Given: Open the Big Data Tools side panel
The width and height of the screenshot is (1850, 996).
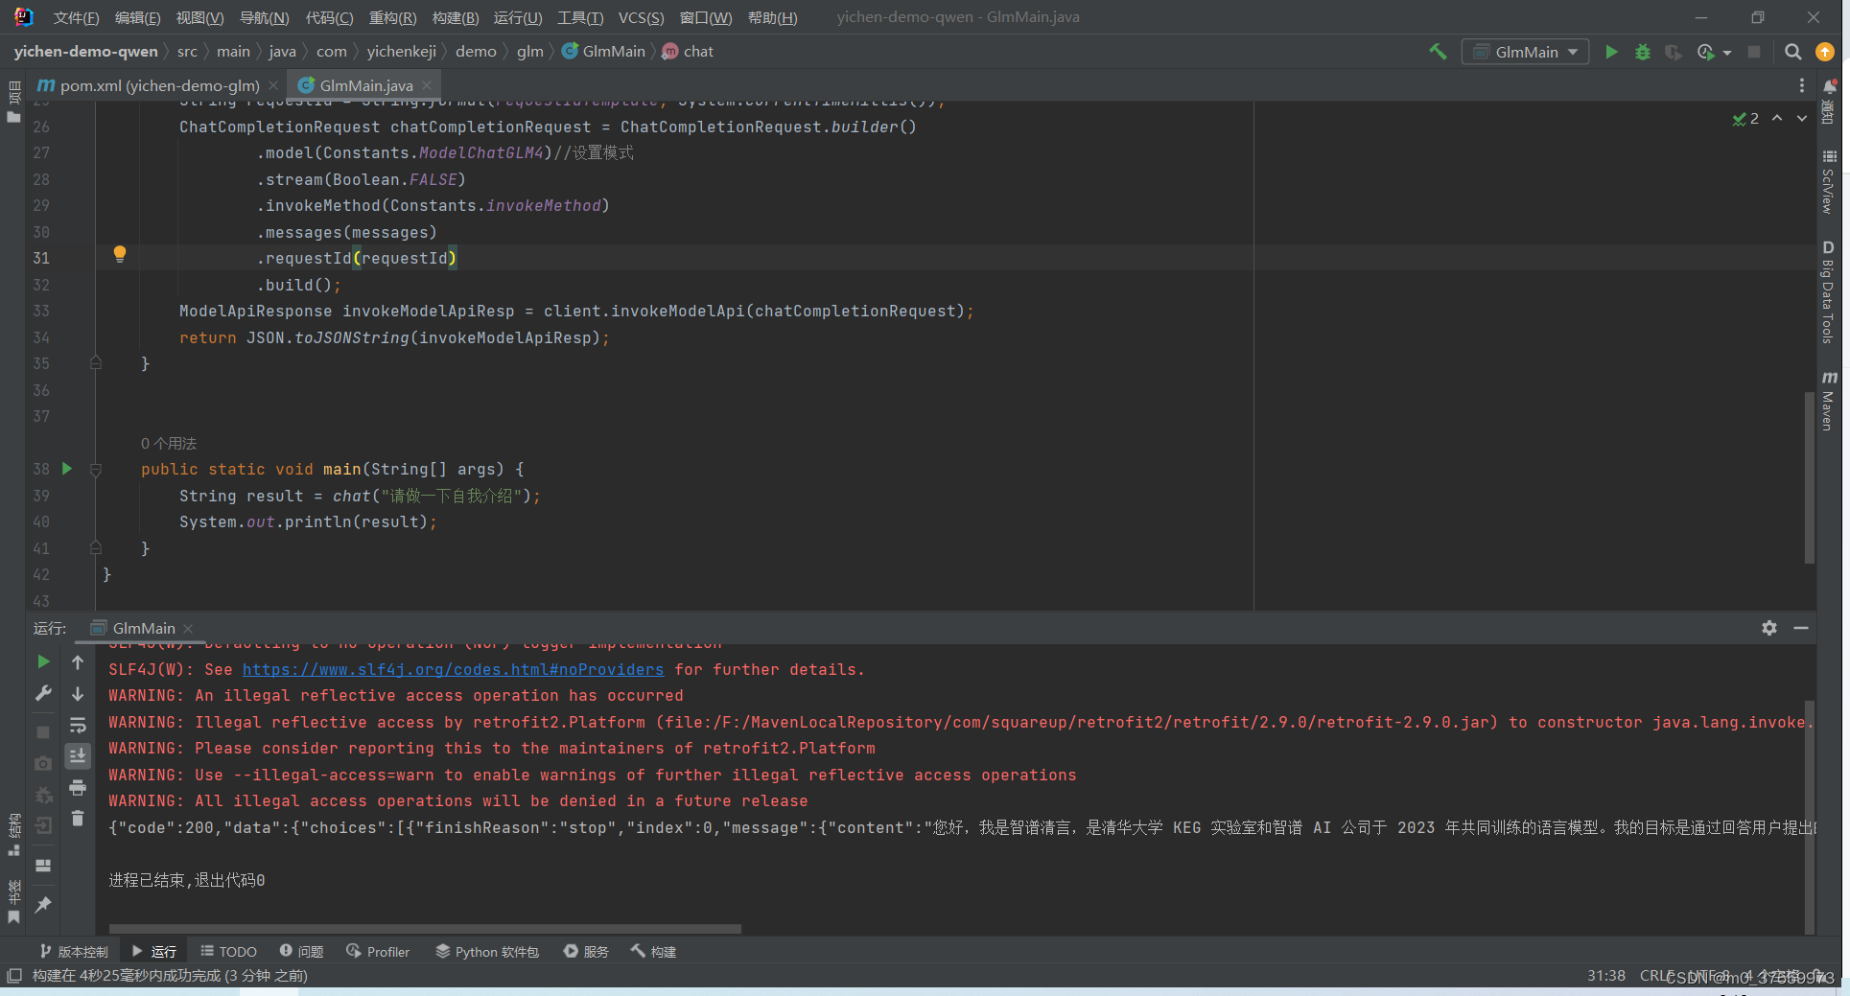Looking at the screenshot, I should [1828, 291].
